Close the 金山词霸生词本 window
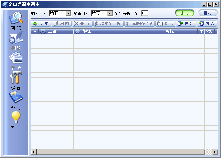 point(216,4)
